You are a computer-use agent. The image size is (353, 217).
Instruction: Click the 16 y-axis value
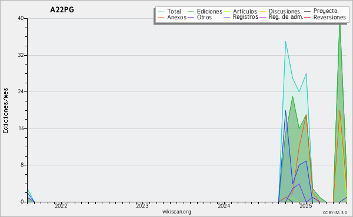click(21, 128)
